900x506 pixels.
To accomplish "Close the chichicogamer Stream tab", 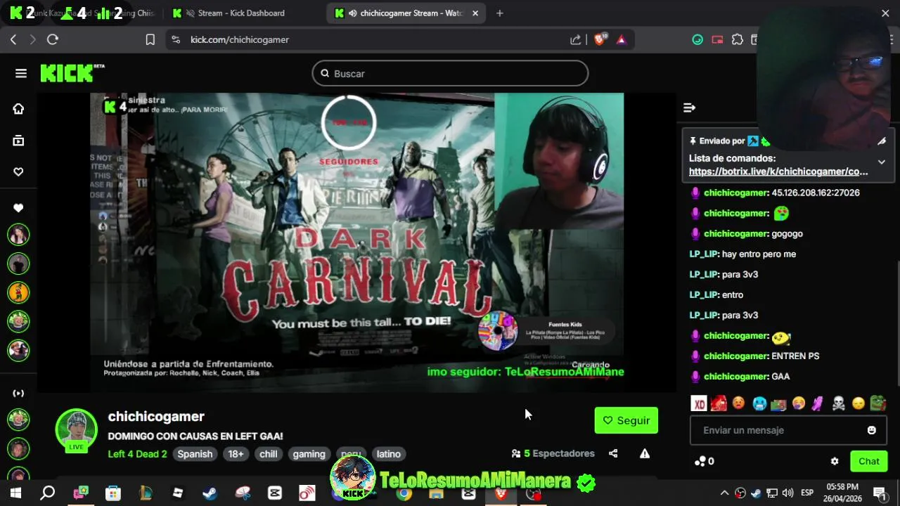I will [x=475, y=13].
